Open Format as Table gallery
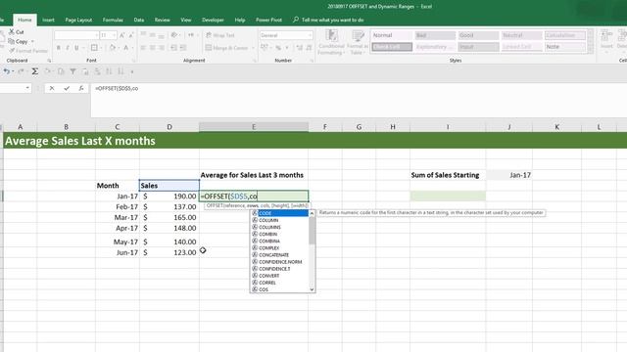The height and width of the screenshot is (352, 627). click(x=358, y=42)
